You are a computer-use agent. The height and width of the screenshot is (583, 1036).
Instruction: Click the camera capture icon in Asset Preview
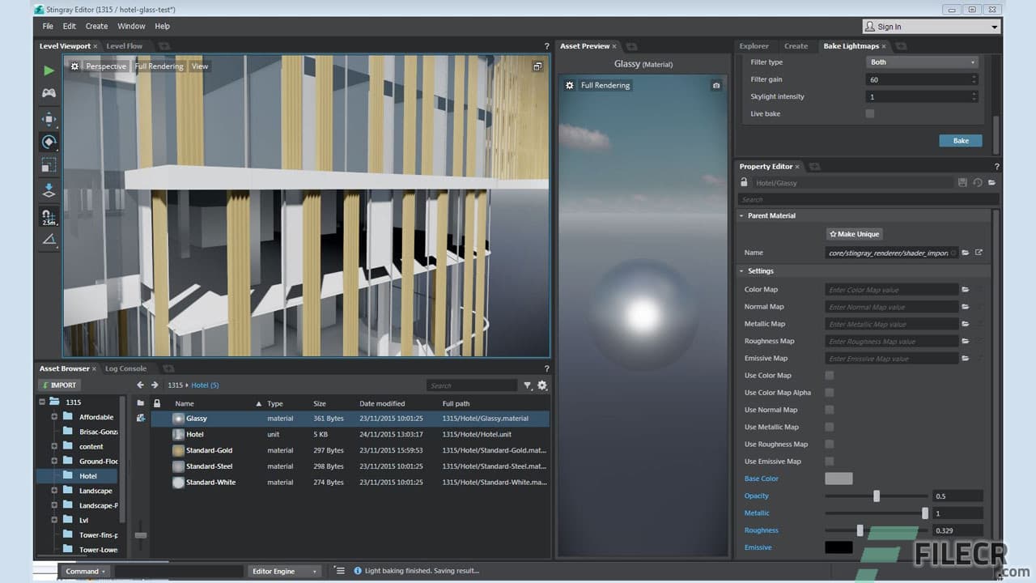pos(715,85)
